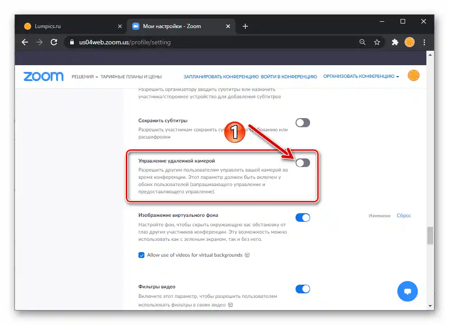Switch to the Lumpics.ru tab
The width and height of the screenshot is (449, 325).
(73, 26)
